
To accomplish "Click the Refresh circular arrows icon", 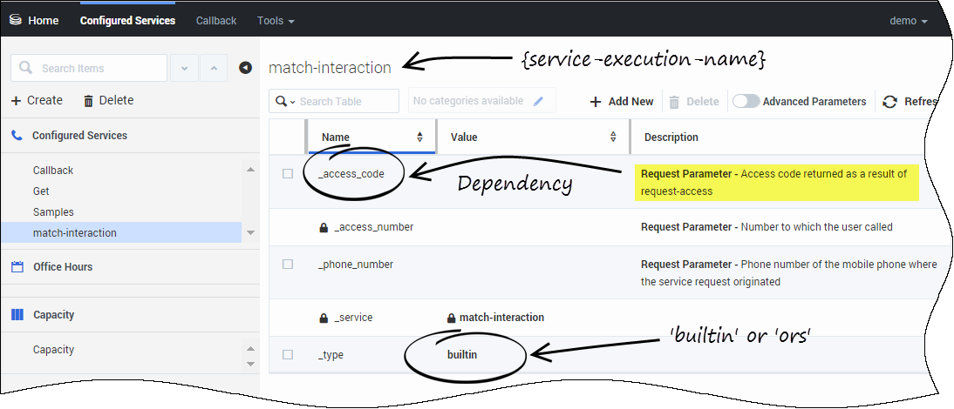I will click(889, 102).
